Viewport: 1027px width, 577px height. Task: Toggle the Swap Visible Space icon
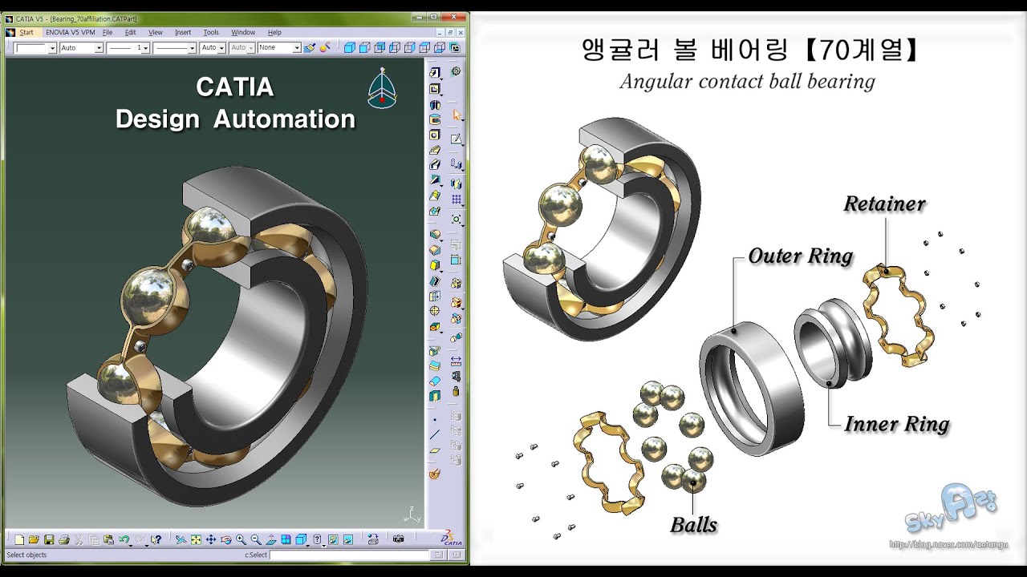[348, 539]
